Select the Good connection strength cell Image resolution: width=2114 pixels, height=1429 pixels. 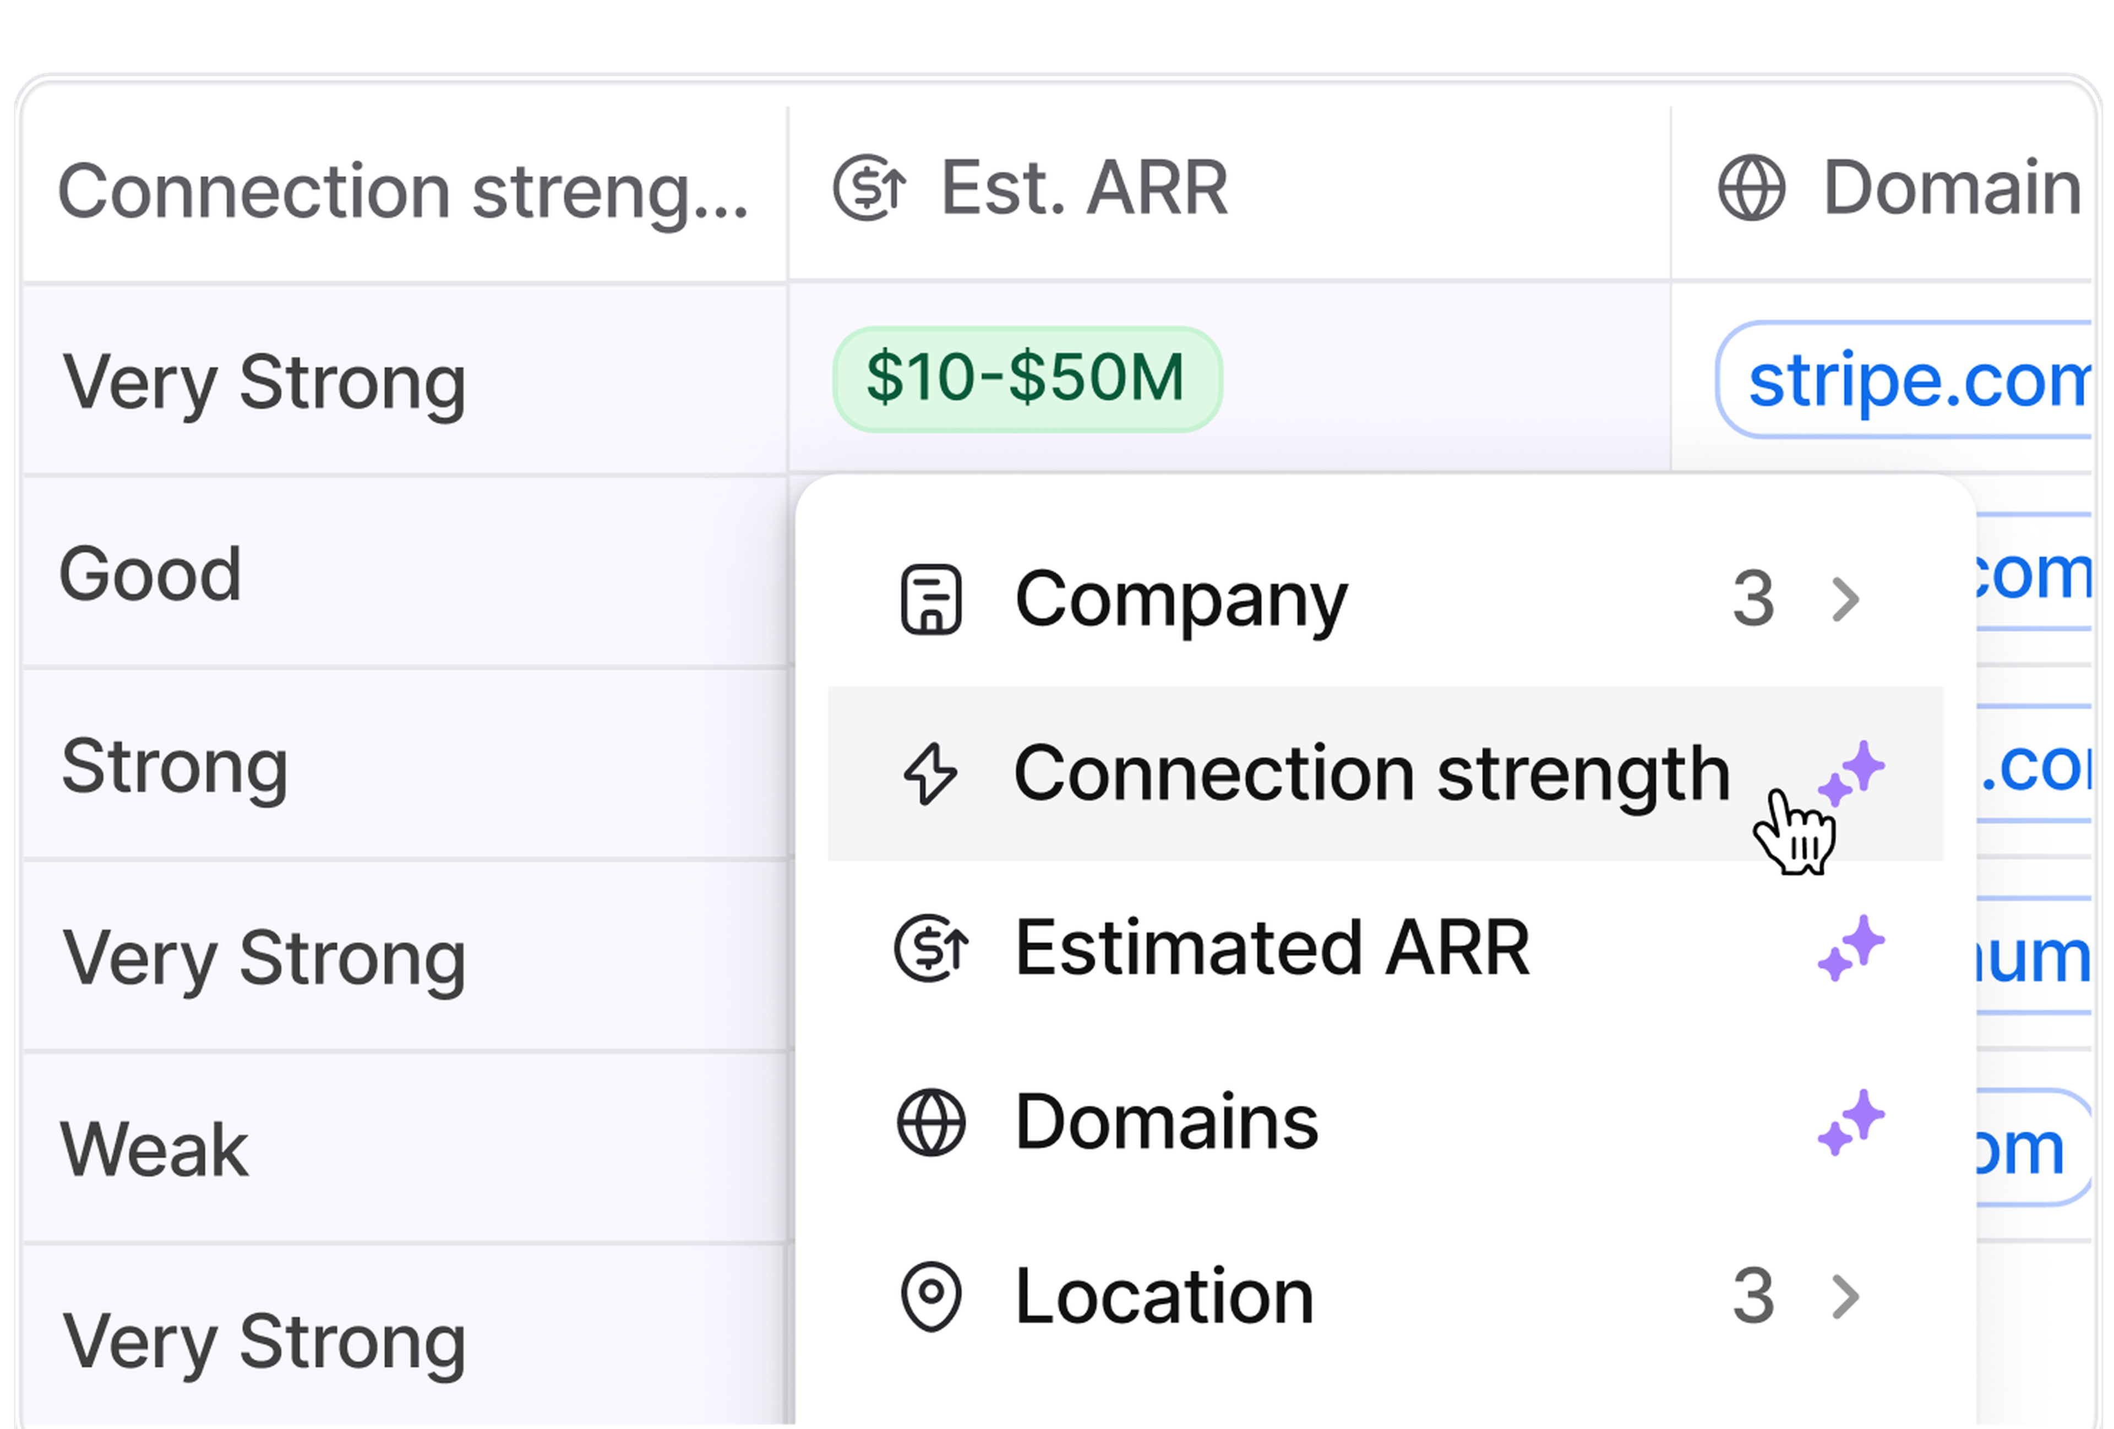point(150,575)
